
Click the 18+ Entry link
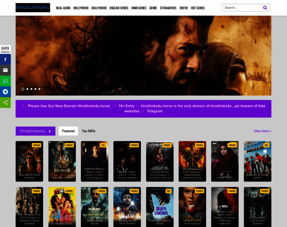tap(126, 106)
